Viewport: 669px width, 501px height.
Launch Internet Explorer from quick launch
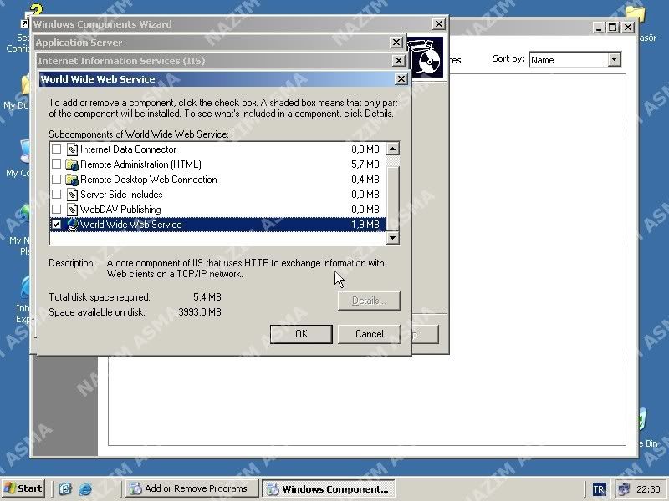(85, 488)
